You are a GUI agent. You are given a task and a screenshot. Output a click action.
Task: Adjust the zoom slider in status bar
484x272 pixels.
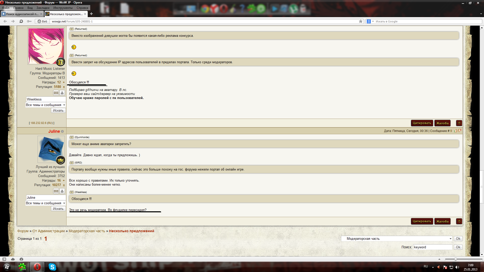tap(456, 259)
